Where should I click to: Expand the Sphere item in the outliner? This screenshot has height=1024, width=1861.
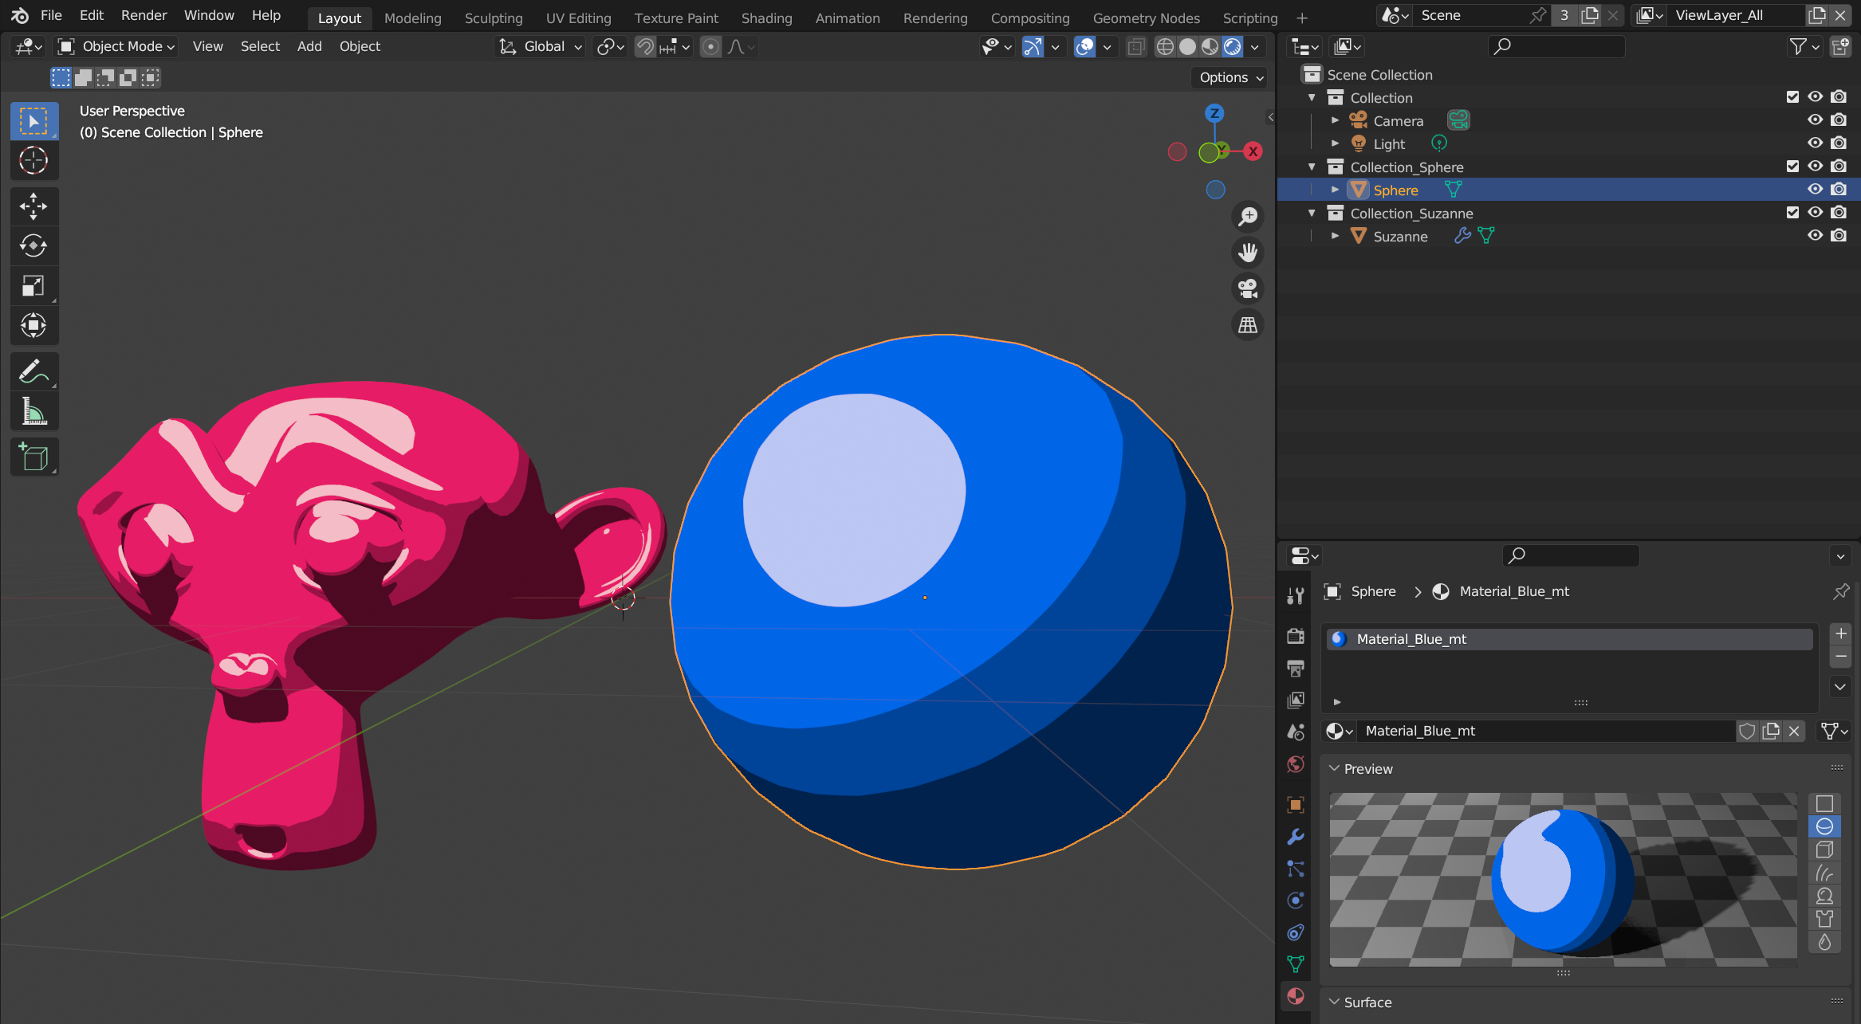pos(1336,190)
